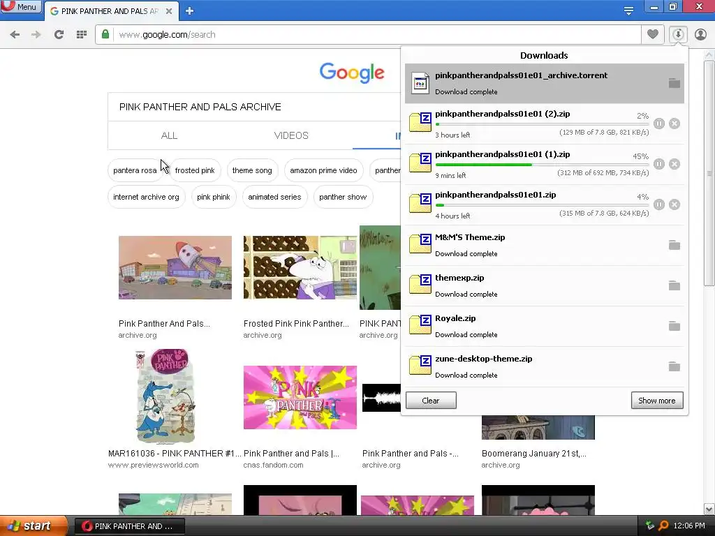
Task: Click the torrent file icon in Downloads
Action: coord(420,83)
